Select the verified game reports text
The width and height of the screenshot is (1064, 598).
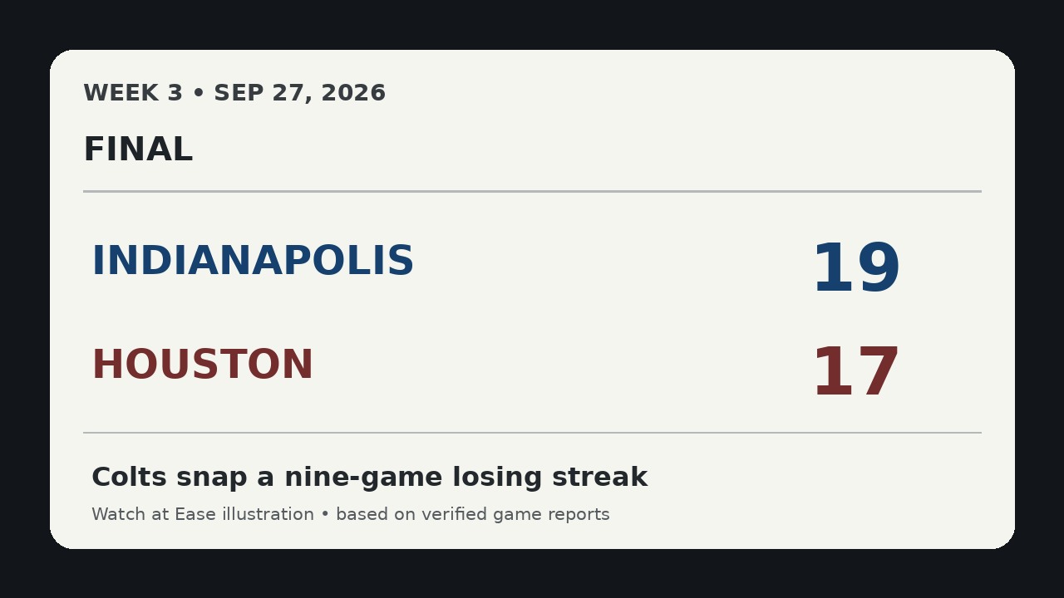516,515
